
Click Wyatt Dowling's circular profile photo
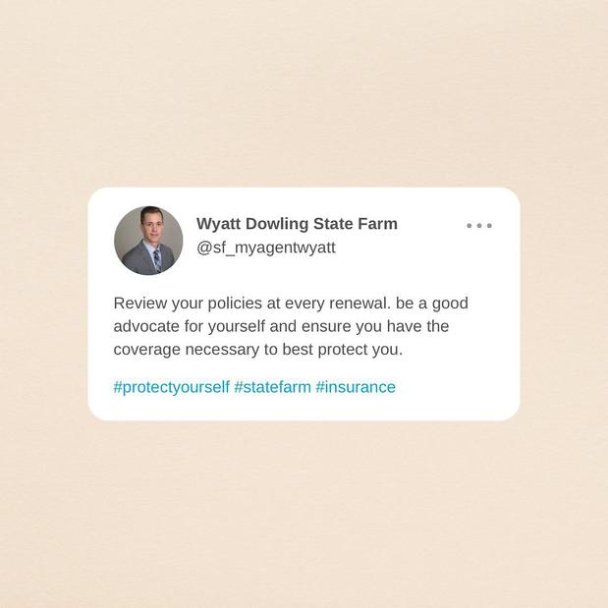click(148, 241)
